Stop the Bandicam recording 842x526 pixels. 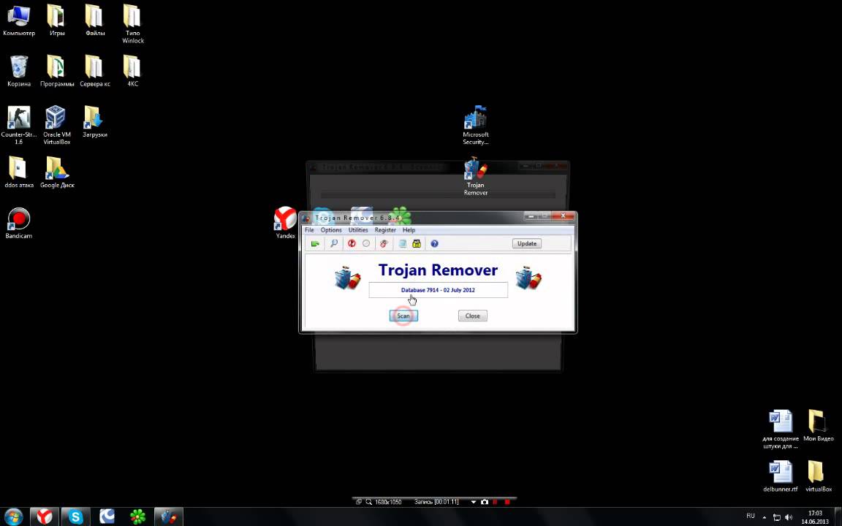point(507,503)
